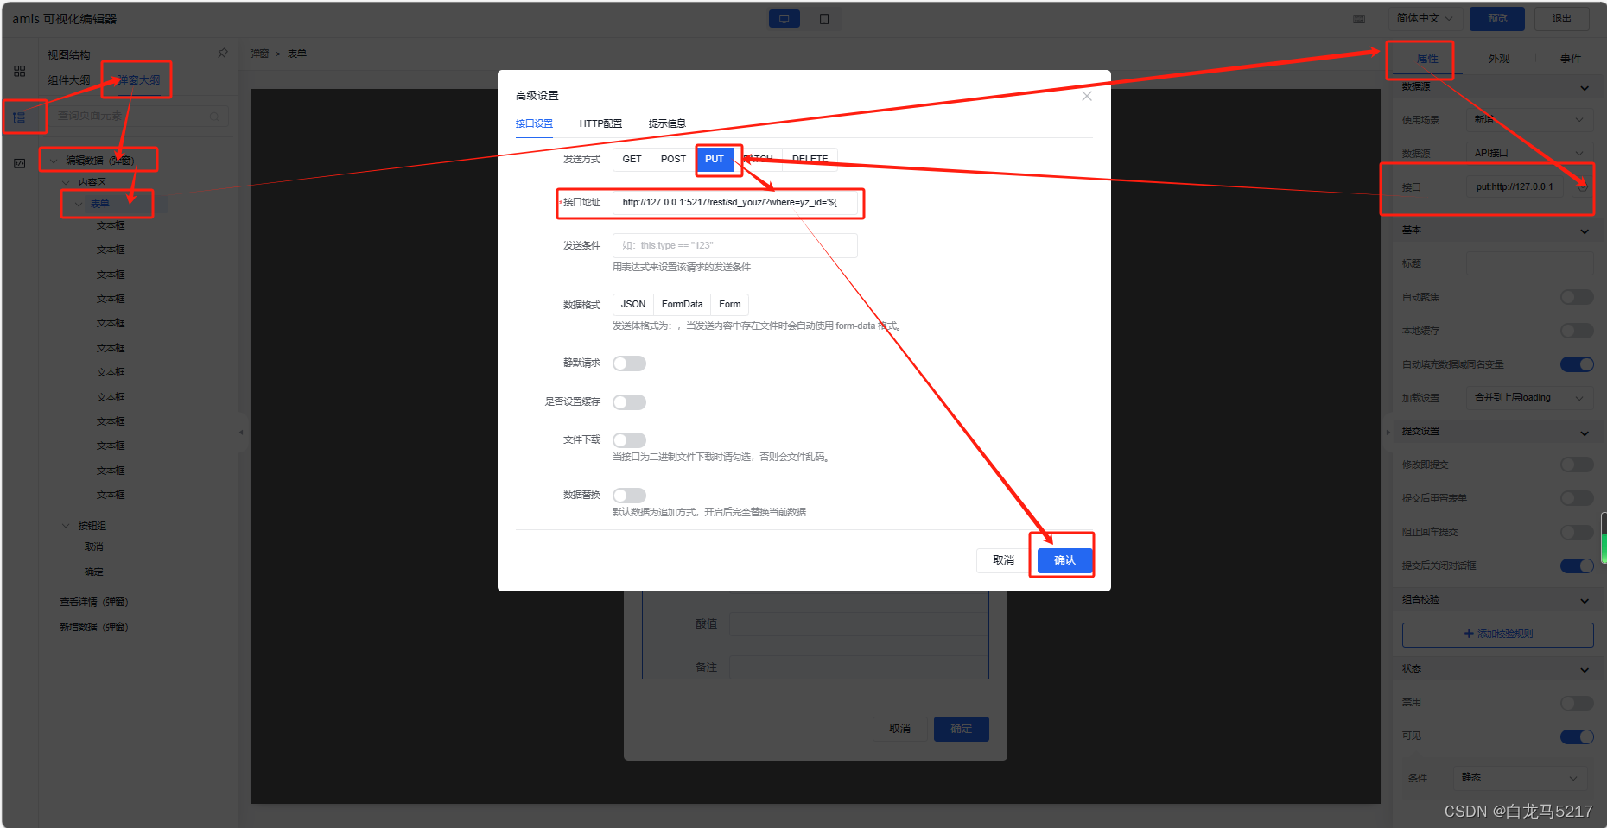1607x828 pixels.
Task: Select POST send method
Action: tap(673, 159)
